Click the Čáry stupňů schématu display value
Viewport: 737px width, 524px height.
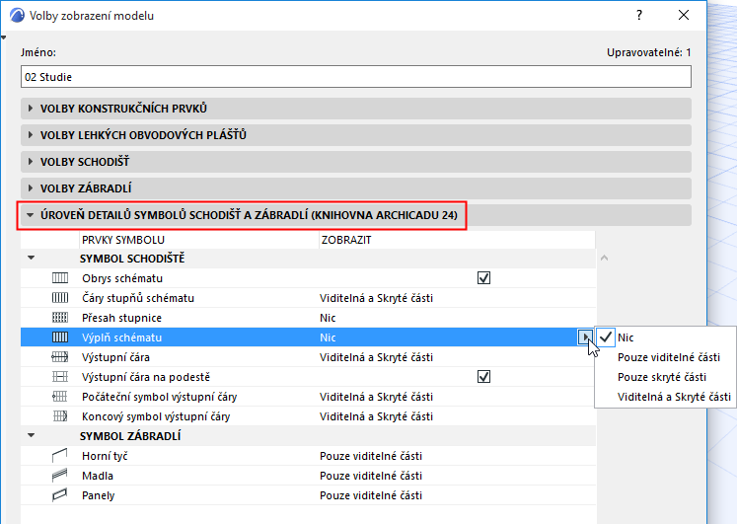376,298
